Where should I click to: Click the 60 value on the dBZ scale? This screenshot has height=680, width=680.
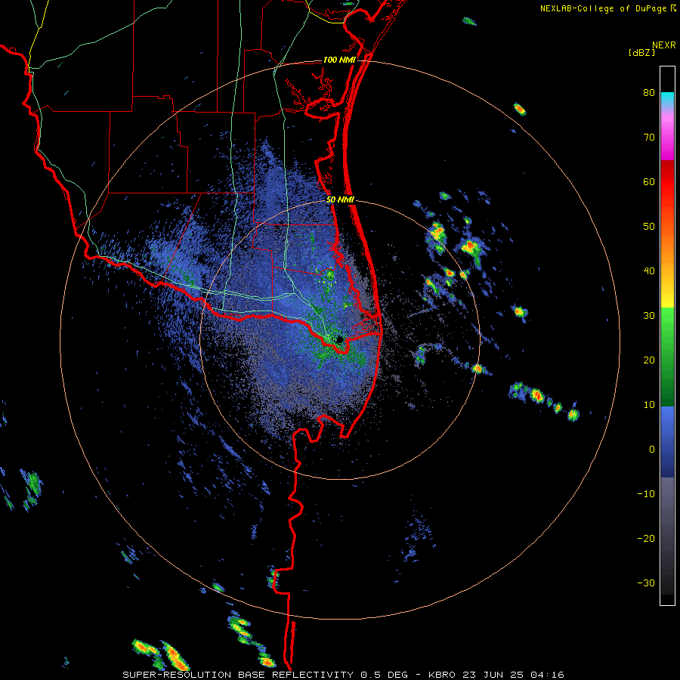(649, 182)
